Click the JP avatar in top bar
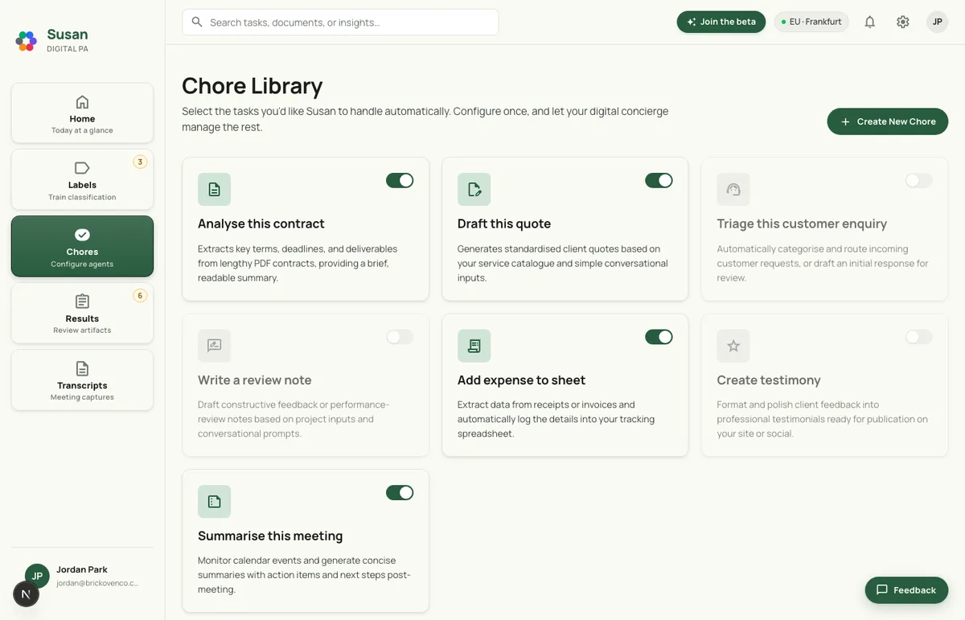Screen dimensions: 965x620 pos(937,22)
